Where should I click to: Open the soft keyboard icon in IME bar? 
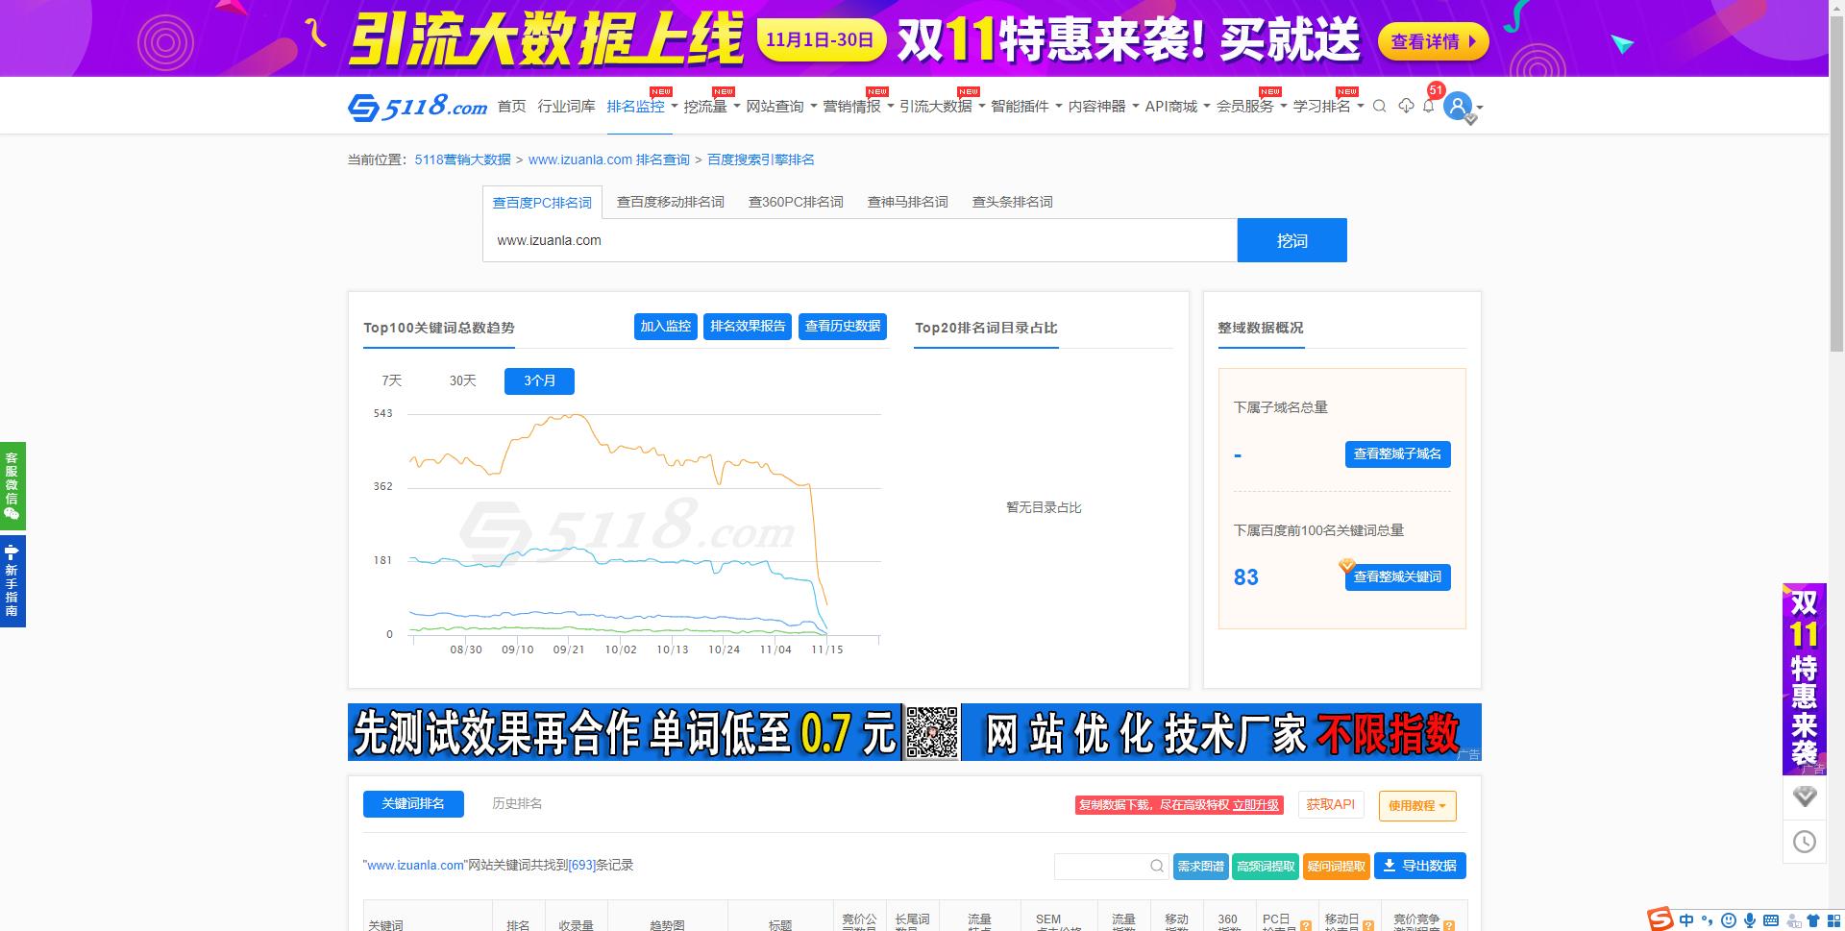click(x=1771, y=920)
